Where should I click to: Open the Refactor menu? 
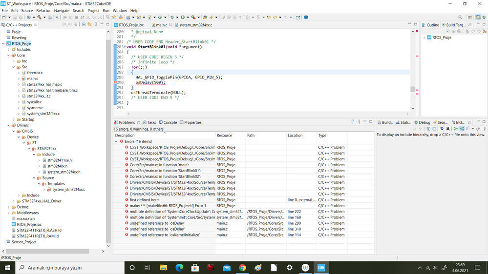(43, 11)
